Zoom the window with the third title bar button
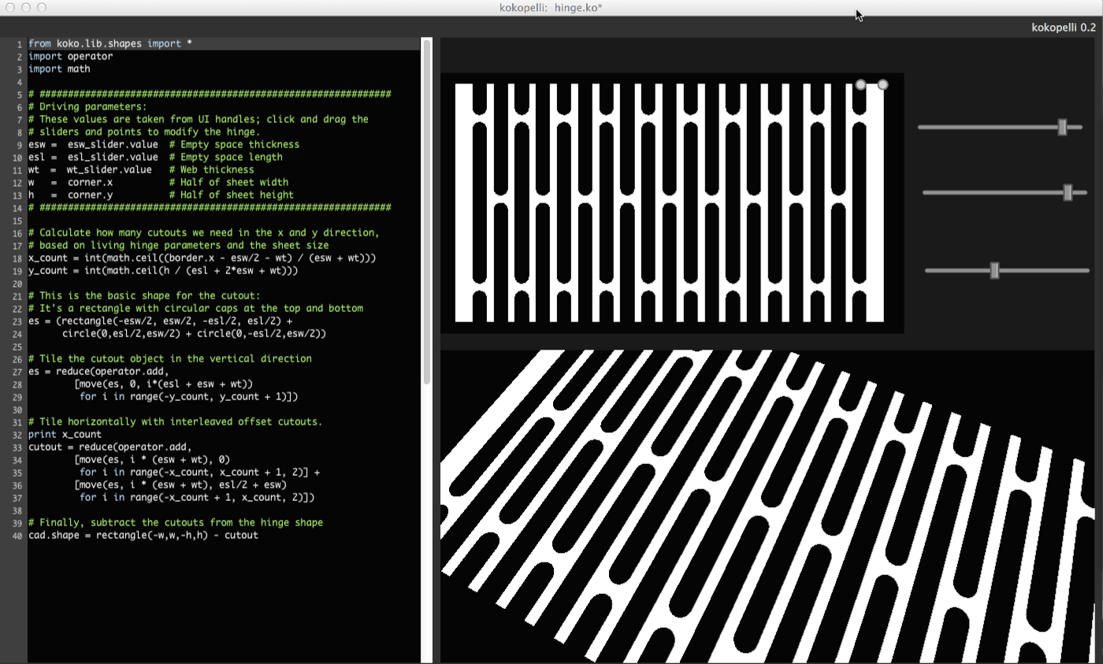 click(x=42, y=7)
